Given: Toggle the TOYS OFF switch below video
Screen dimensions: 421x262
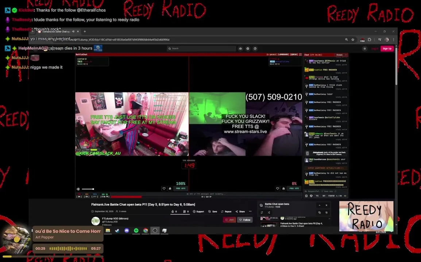Looking at the screenshot, I should 95,195.
